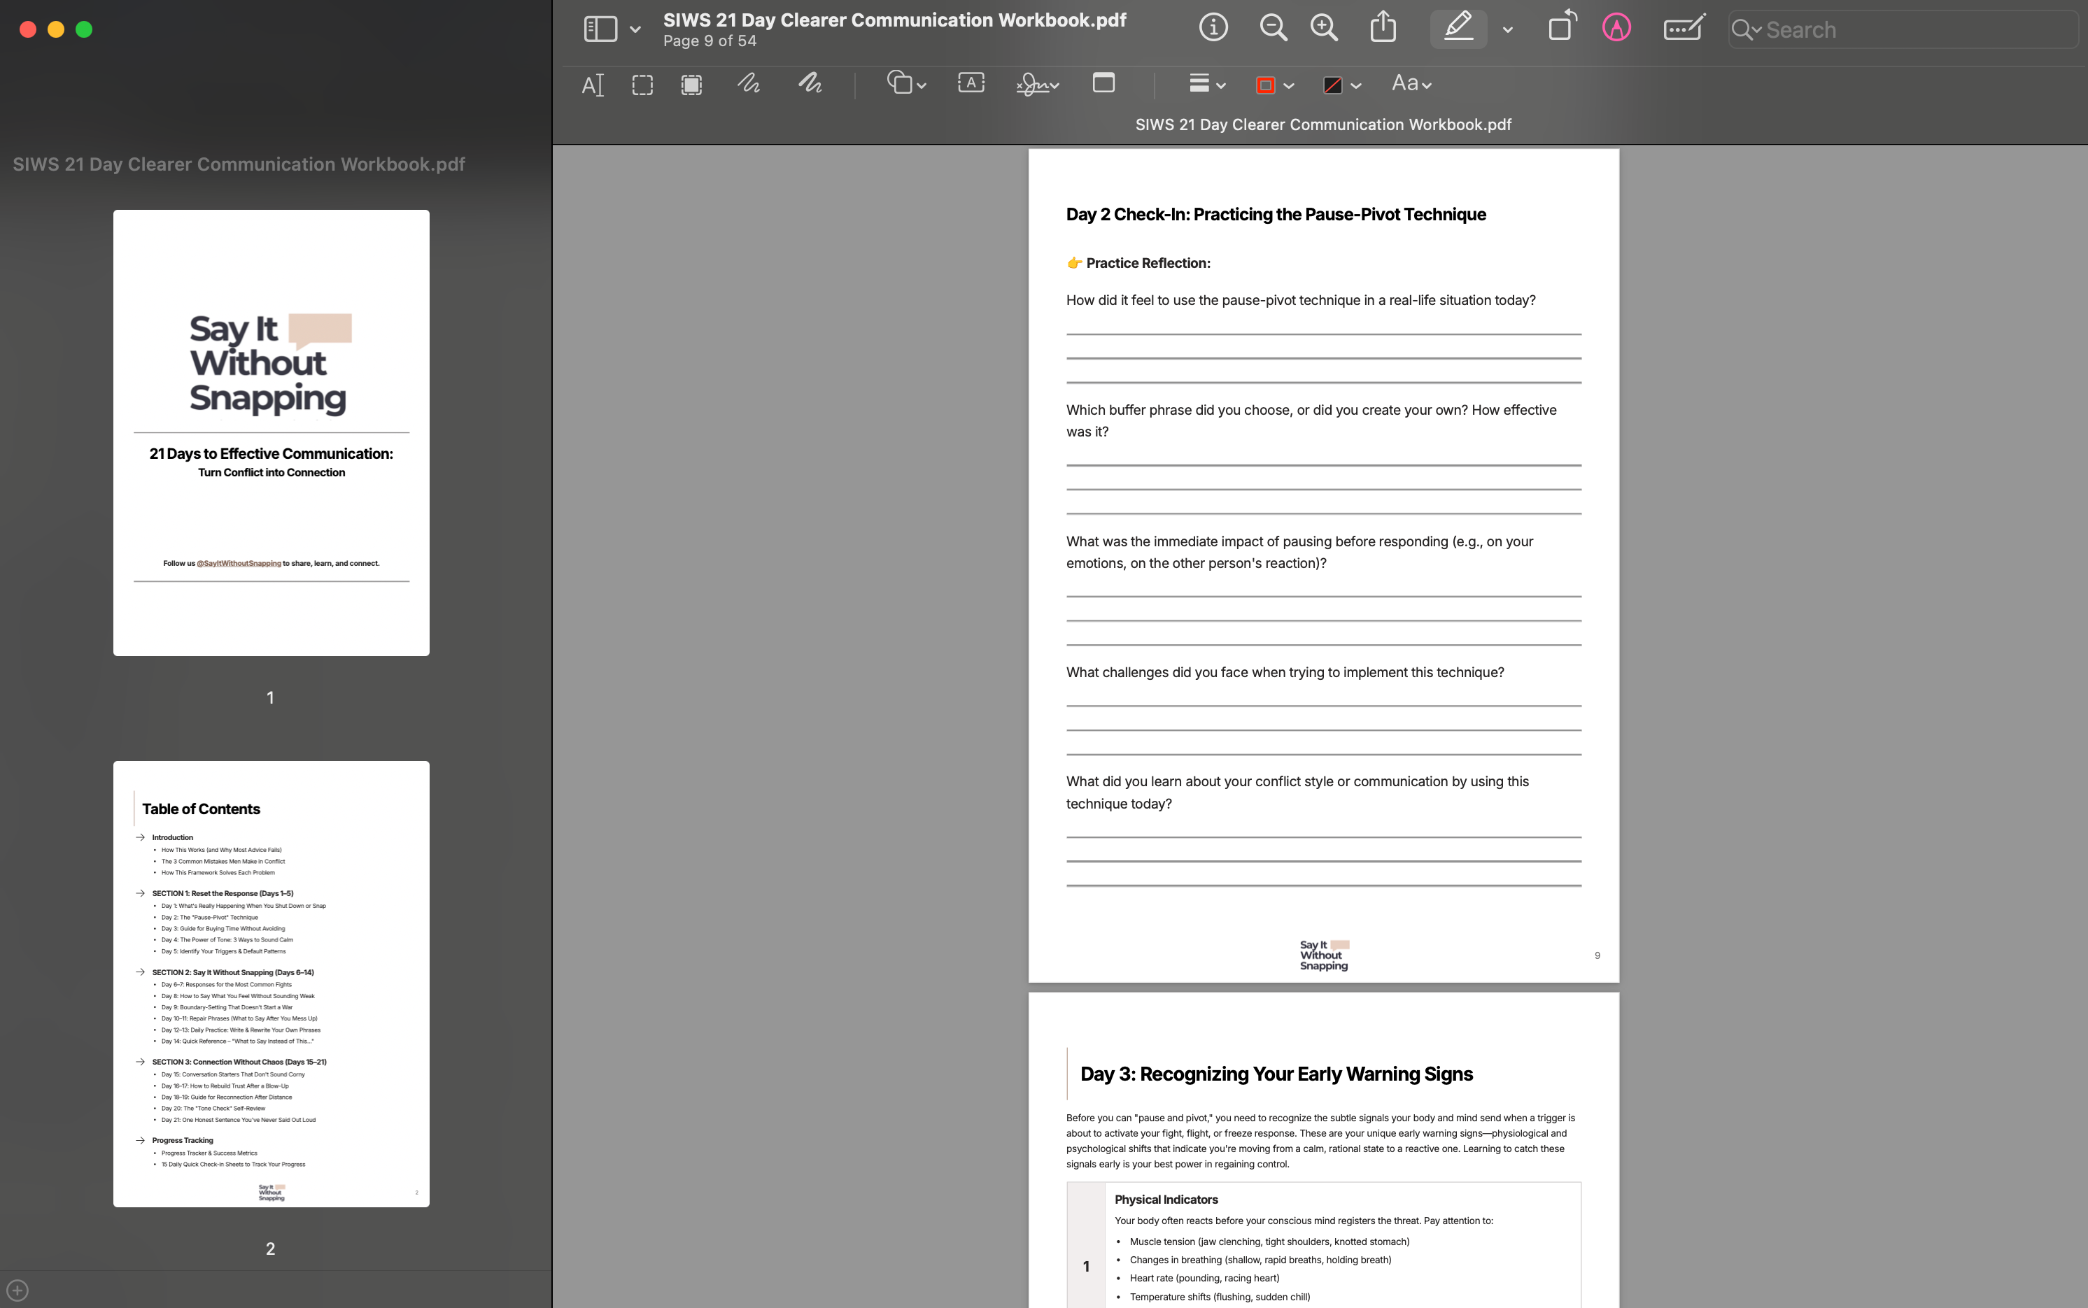Select the Table of Contents page thumbnail
The height and width of the screenshot is (1308, 2088).
pos(271,983)
